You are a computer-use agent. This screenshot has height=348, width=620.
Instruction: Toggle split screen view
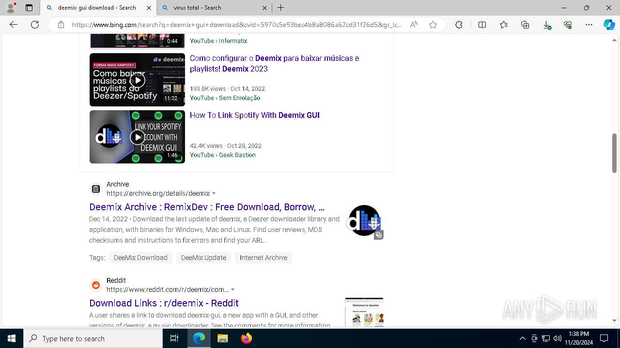point(482,25)
